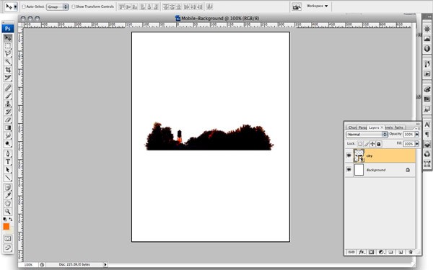
Task: Open the Paragraph panel icon in the dock
Action: (427, 134)
